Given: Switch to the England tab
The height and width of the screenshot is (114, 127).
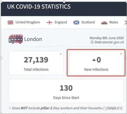Looking at the screenshot, I should click(57, 22).
